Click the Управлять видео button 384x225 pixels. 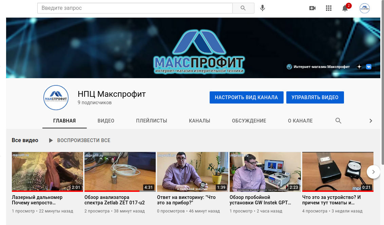point(315,97)
